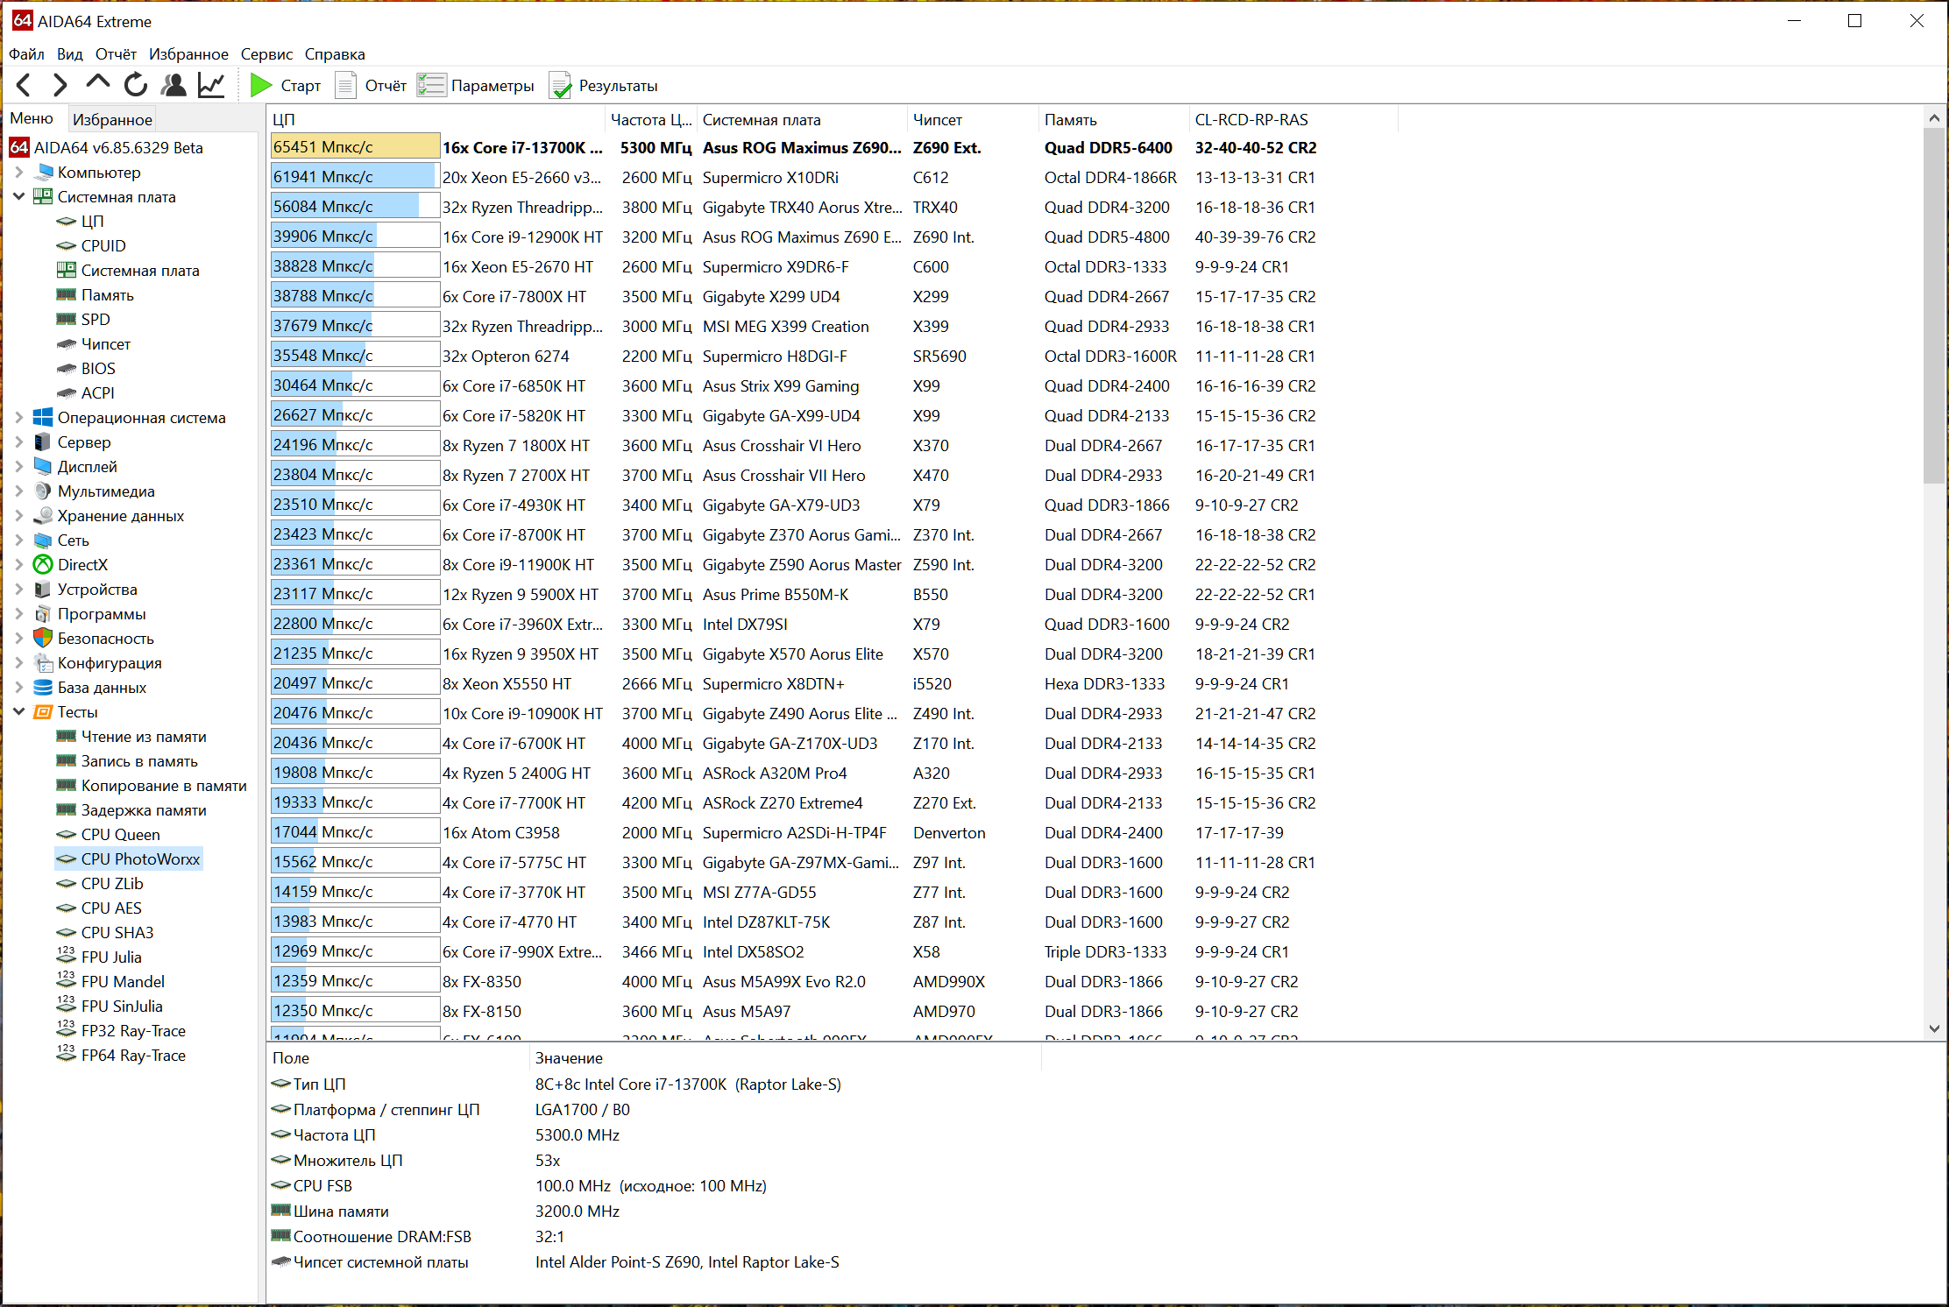
Task: Sort by the Память column header
Action: [1070, 120]
